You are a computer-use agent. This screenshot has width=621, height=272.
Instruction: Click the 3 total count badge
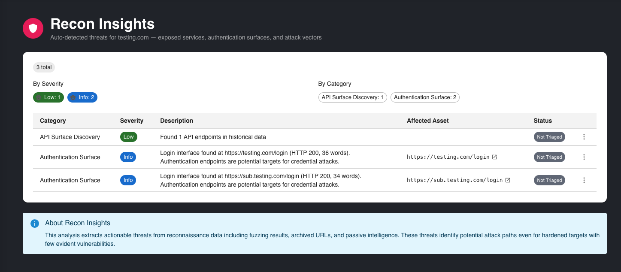click(44, 67)
